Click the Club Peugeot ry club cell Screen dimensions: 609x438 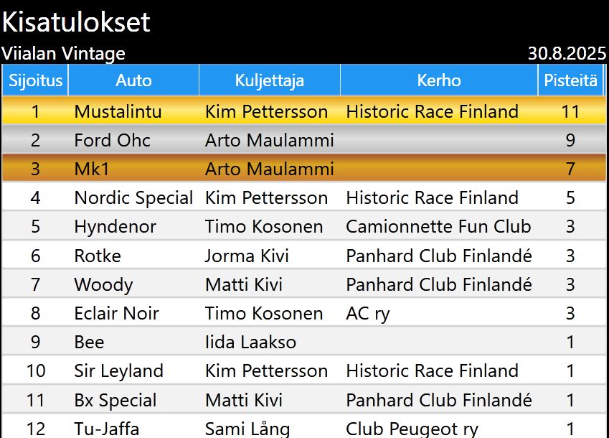412,429
